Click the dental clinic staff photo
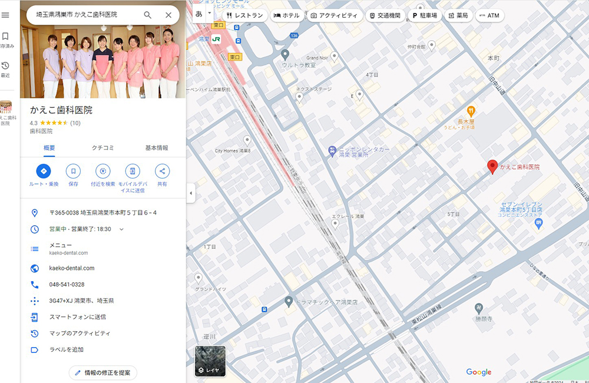The image size is (589, 383). tap(103, 56)
